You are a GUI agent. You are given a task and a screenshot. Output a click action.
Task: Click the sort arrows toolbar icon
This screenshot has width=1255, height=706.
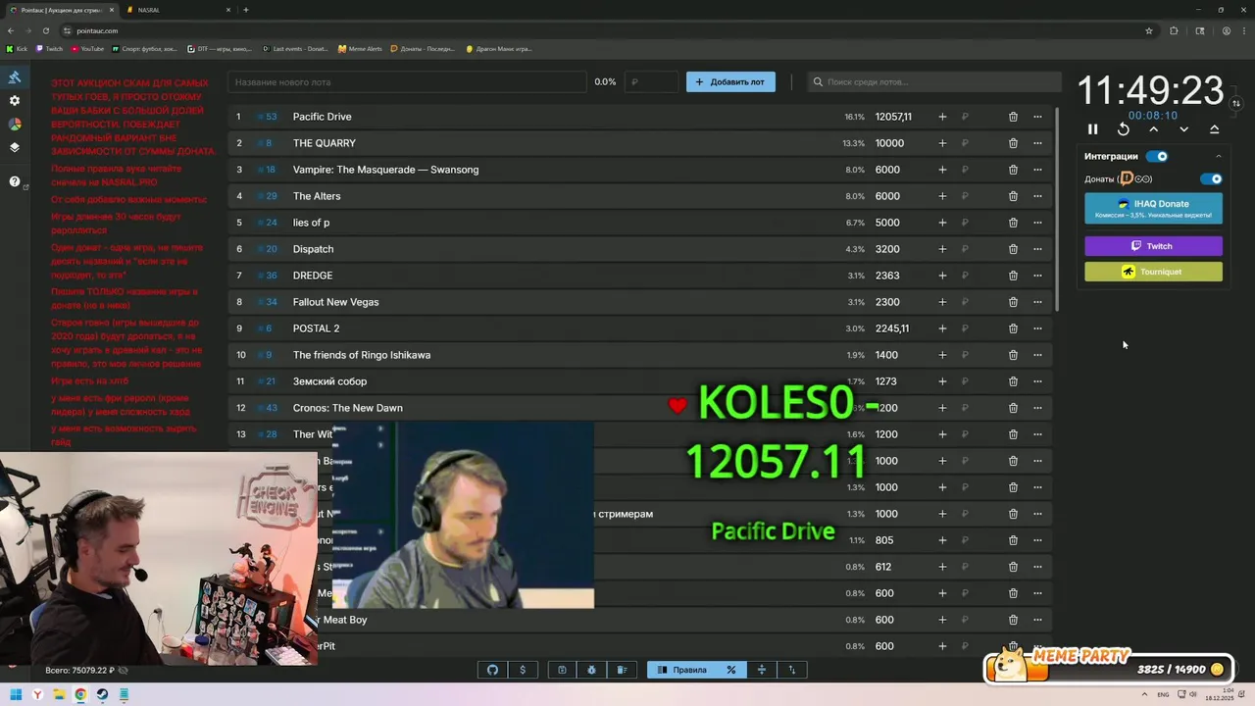(x=792, y=670)
